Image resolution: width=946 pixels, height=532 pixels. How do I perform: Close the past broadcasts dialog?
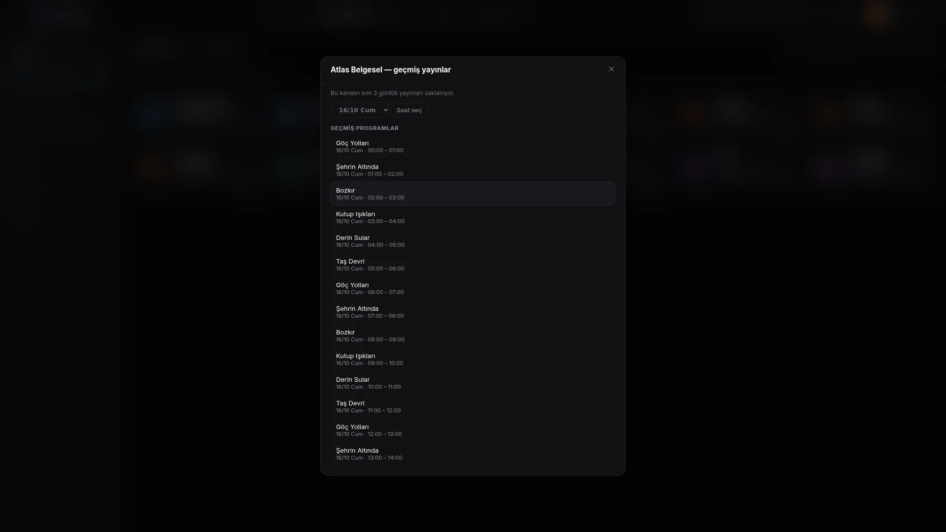coord(611,69)
